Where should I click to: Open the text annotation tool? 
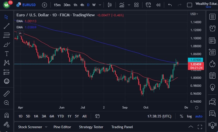pyautogui.click(x=7, y=54)
